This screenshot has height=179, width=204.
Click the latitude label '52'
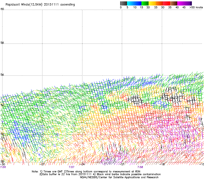(2, 134)
